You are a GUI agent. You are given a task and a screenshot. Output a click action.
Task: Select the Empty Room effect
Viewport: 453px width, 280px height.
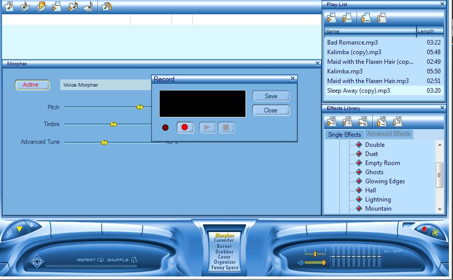[382, 163]
